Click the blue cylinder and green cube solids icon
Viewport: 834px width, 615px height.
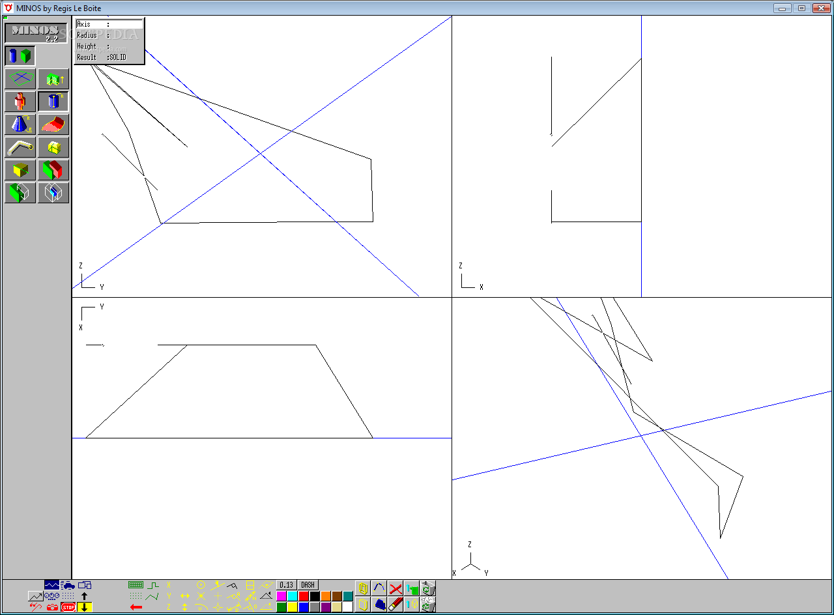pyautogui.click(x=20, y=55)
